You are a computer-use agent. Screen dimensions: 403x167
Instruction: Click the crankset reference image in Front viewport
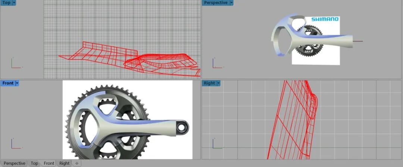click(128, 120)
